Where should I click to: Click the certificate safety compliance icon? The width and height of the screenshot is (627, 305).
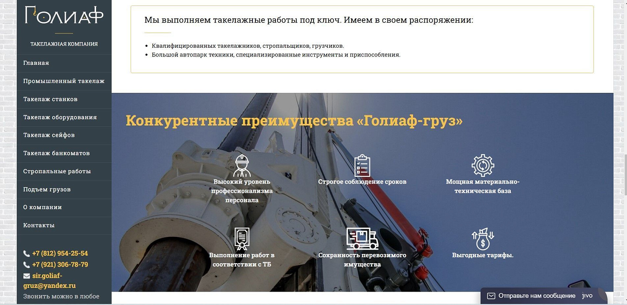click(x=242, y=238)
